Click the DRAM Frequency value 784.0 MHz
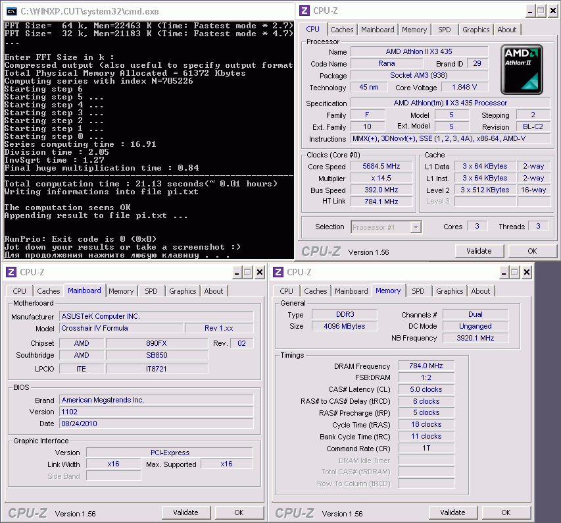 426,366
